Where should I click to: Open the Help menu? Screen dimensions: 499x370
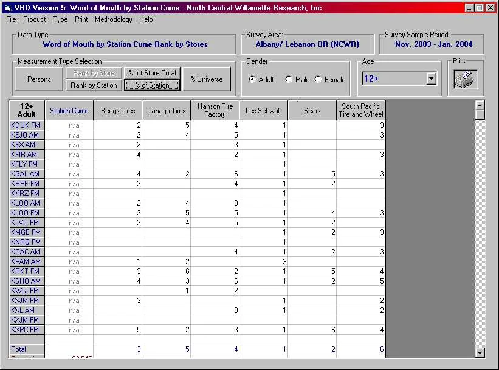click(146, 19)
